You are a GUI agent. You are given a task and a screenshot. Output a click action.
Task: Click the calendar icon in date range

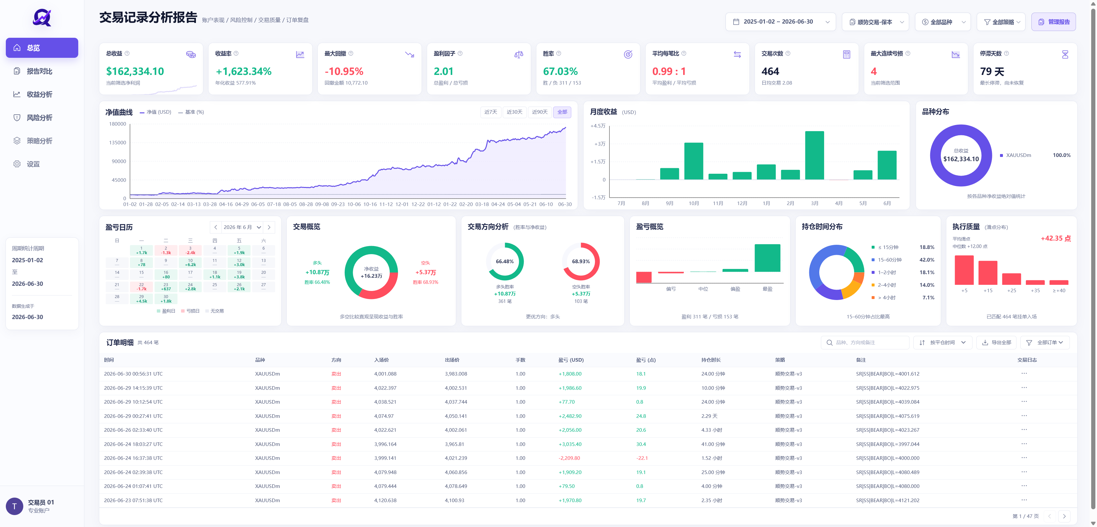coord(736,22)
